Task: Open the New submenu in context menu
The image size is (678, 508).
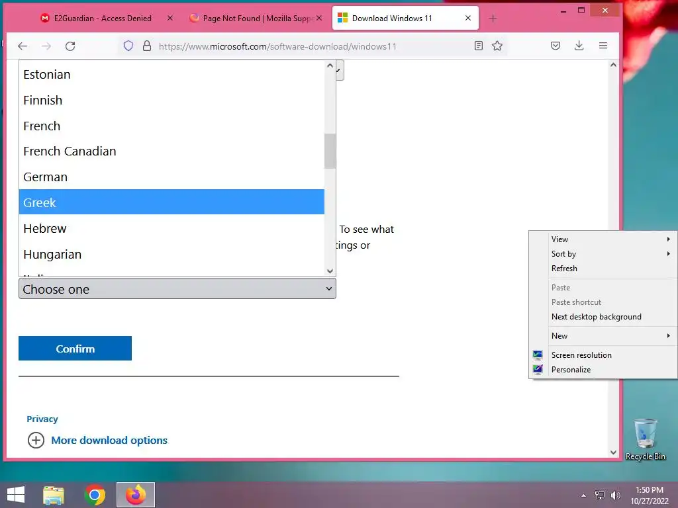Action: pyautogui.click(x=603, y=335)
